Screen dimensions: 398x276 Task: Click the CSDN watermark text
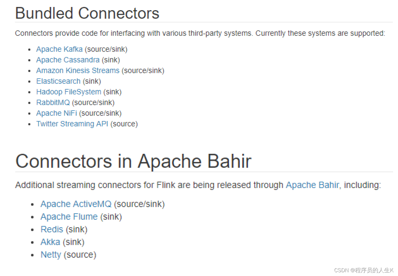click(x=364, y=270)
